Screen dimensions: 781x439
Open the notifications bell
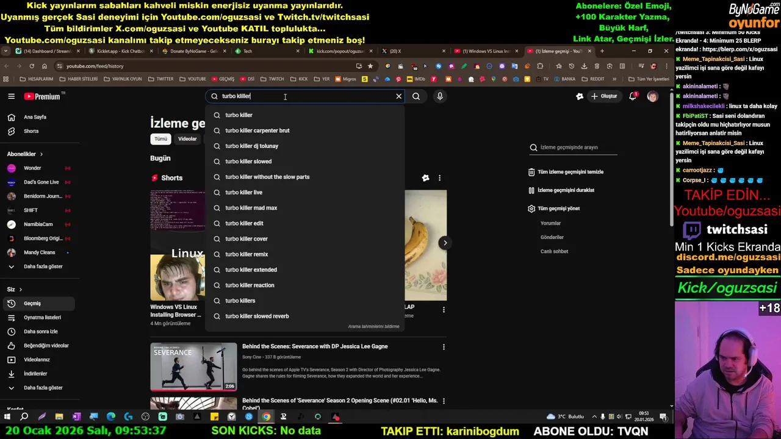633,96
